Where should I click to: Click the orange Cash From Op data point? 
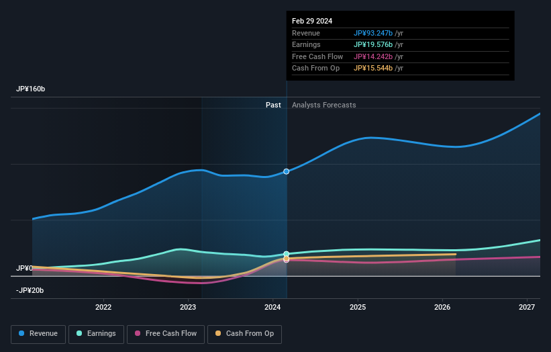[287, 259]
